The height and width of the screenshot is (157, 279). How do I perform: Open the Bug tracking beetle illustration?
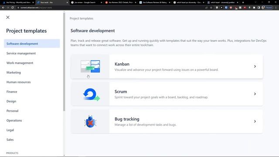click(x=90, y=121)
